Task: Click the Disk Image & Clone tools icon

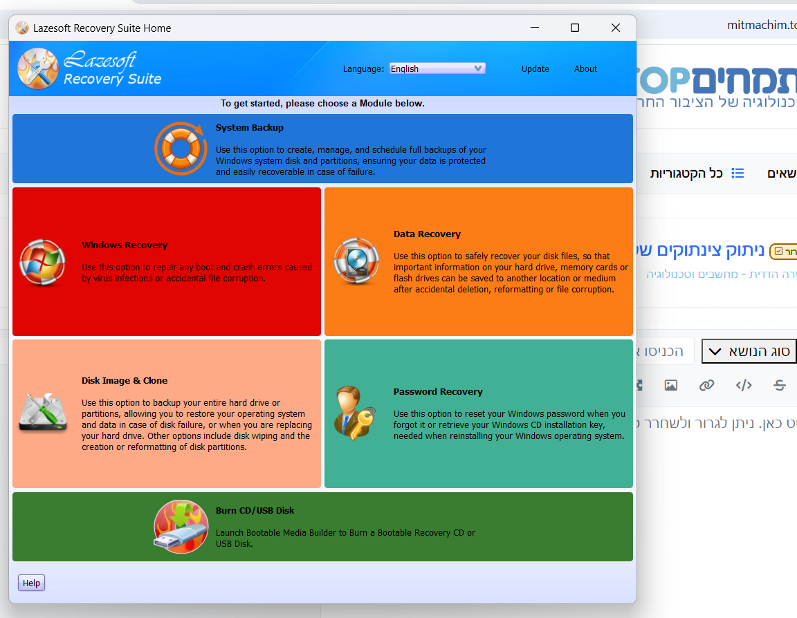Action: coord(43,413)
